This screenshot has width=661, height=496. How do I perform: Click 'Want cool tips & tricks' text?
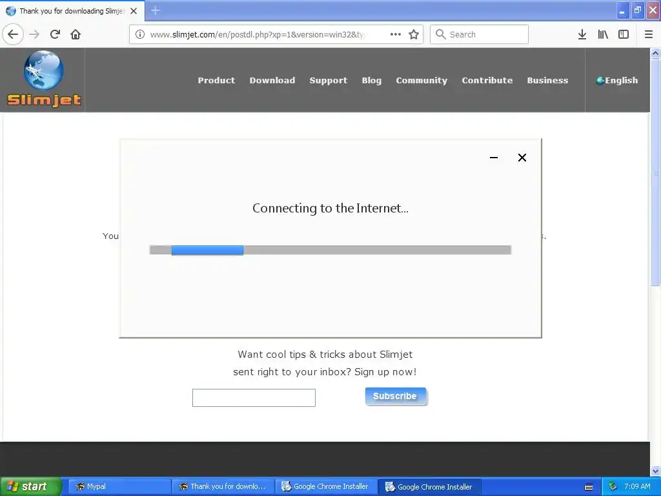click(x=325, y=355)
